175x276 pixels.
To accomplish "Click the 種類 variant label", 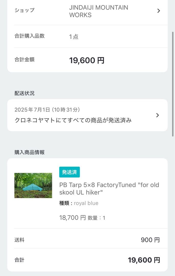I will [63, 203].
